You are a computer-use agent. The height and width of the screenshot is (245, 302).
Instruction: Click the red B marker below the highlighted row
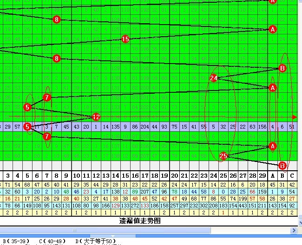282,165
